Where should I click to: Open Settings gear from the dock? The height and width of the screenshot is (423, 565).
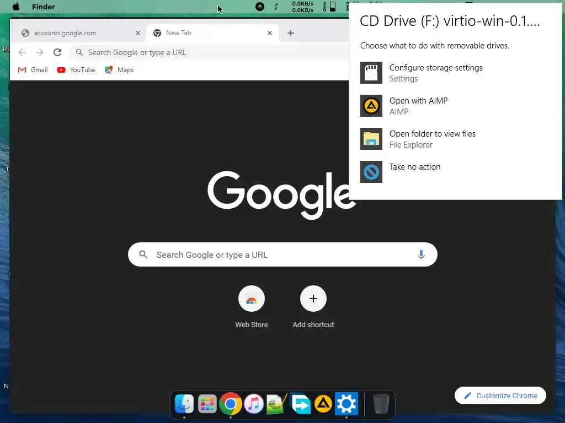[x=347, y=404]
